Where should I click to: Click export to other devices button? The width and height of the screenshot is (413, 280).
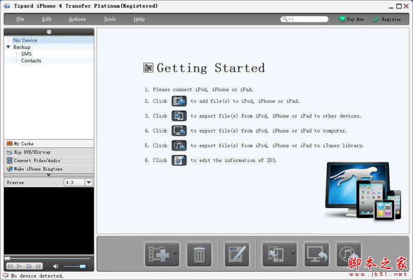276,254
